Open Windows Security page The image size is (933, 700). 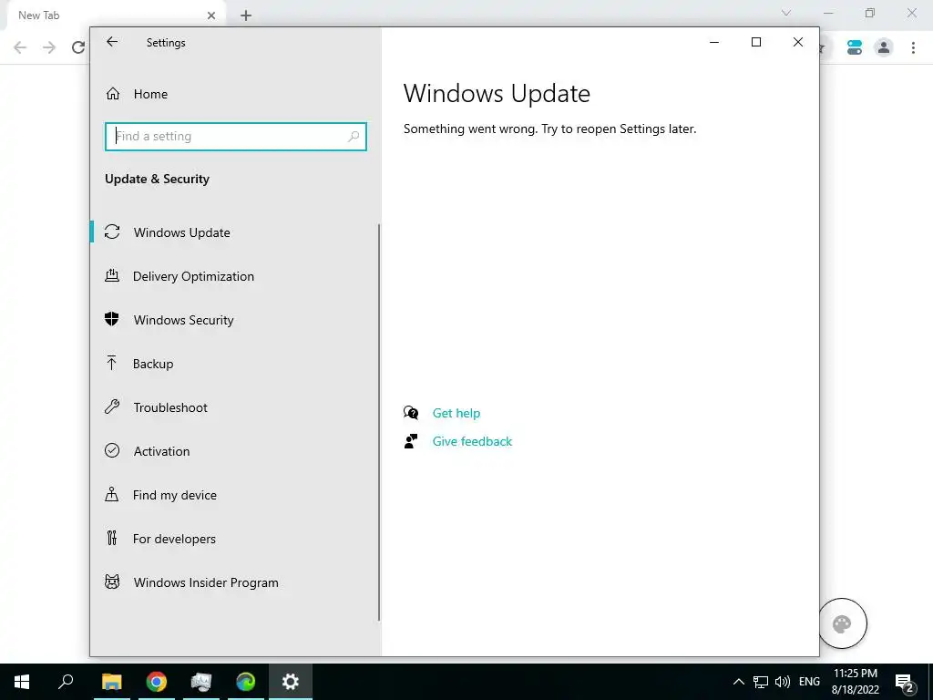point(183,320)
